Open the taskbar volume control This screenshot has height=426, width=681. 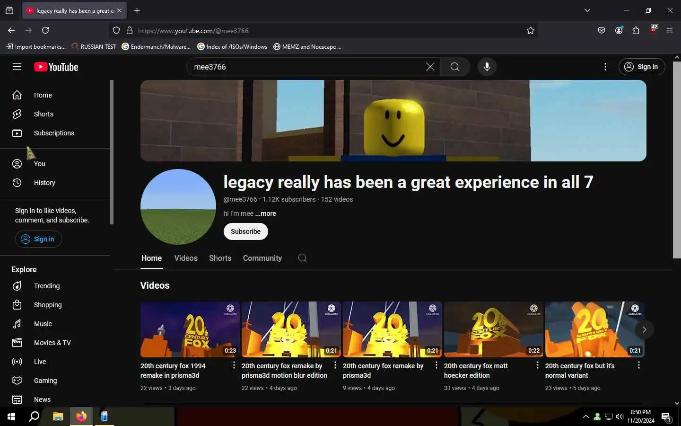(x=620, y=417)
